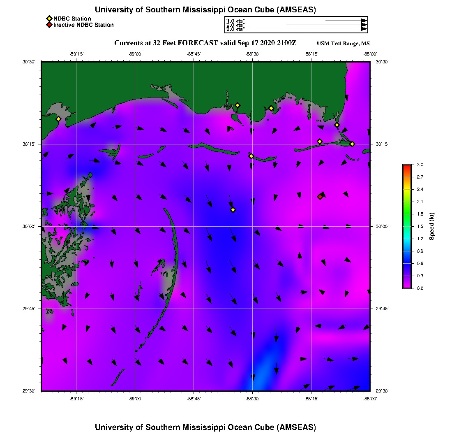This screenshot has height=432, width=452.
Task: Click the yellow diamond icon in the legend
Action: tap(49, 19)
